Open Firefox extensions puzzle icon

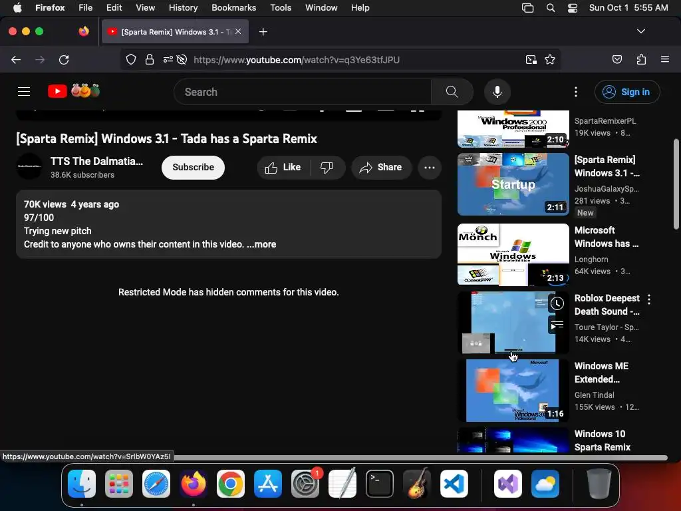[642, 59]
